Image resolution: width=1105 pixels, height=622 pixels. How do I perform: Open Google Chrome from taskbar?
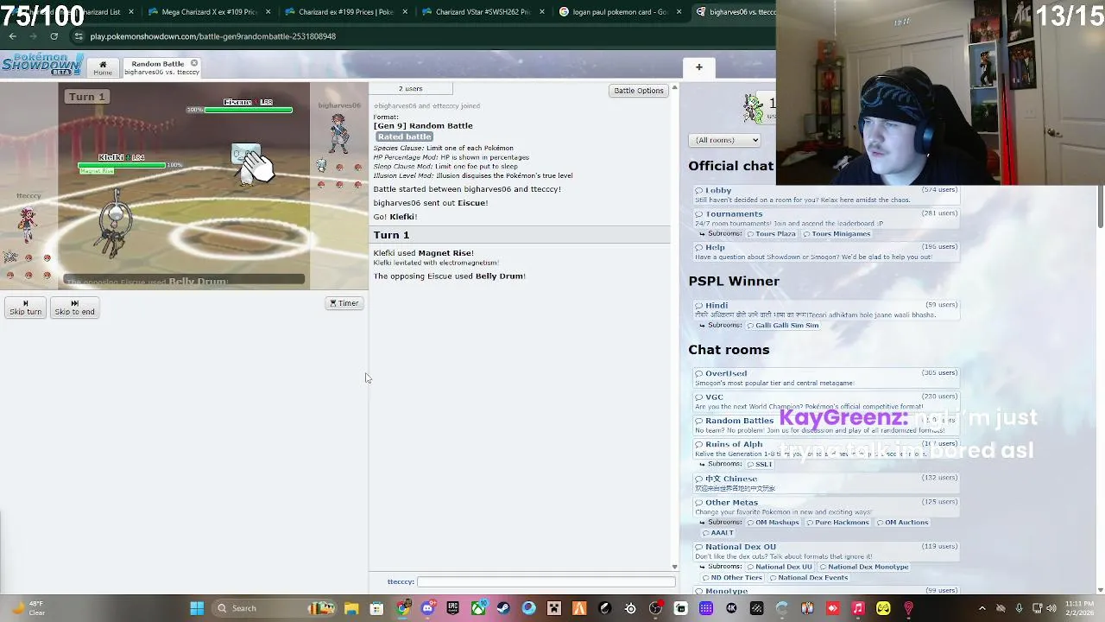coord(402,608)
